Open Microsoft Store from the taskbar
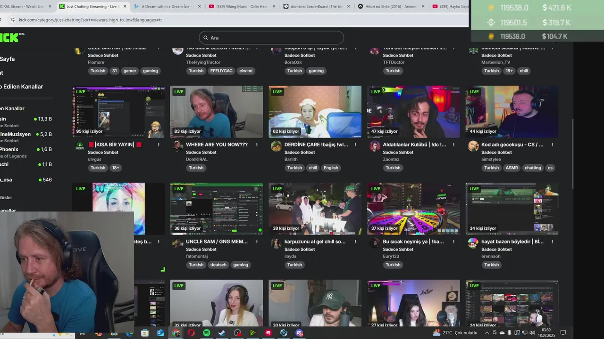Viewport: 604px width, 339px height. coord(145,333)
